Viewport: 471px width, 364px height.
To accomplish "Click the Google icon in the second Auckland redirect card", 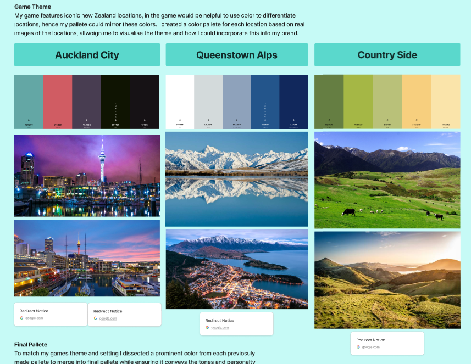I will pyautogui.click(x=95, y=318).
